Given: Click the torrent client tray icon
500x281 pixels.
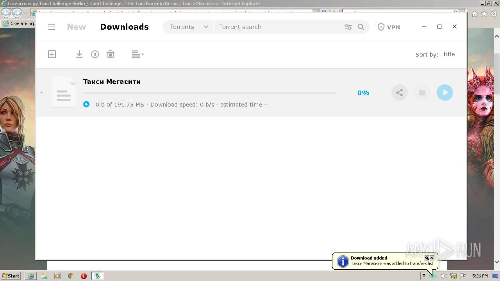Looking at the screenshot, I should pyautogui.click(x=433, y=276).
